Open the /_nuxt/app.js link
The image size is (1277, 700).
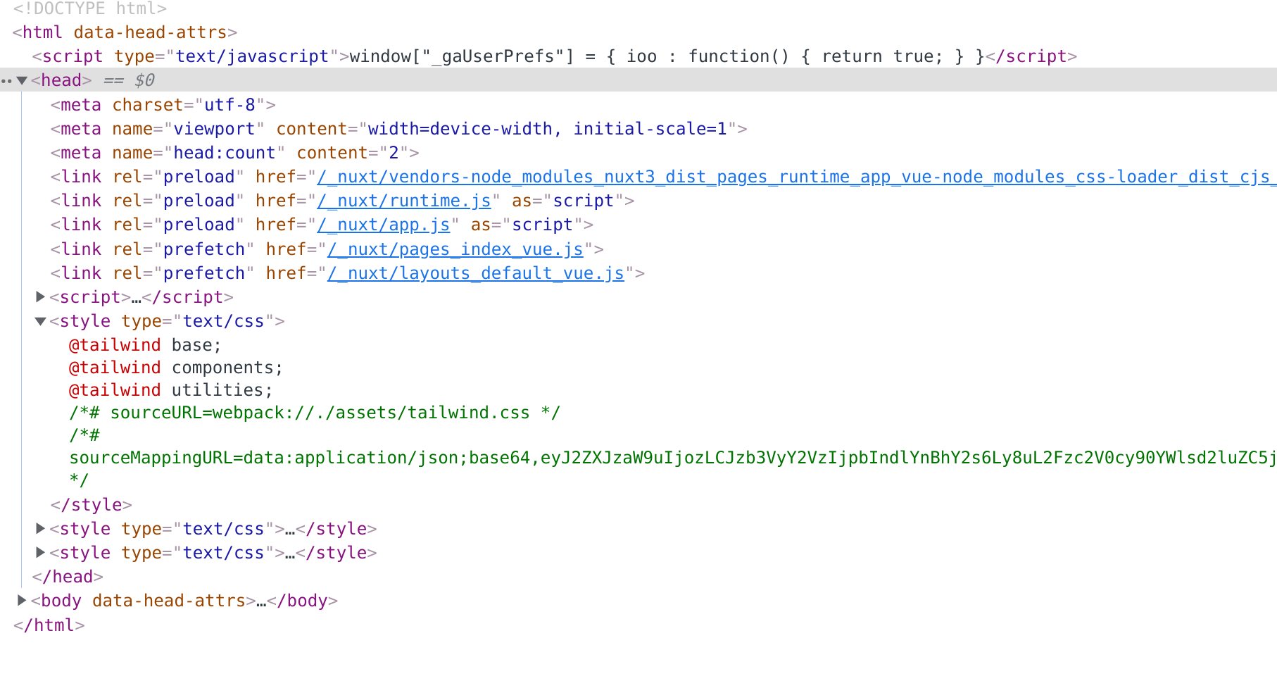click(x=384, y=225)
